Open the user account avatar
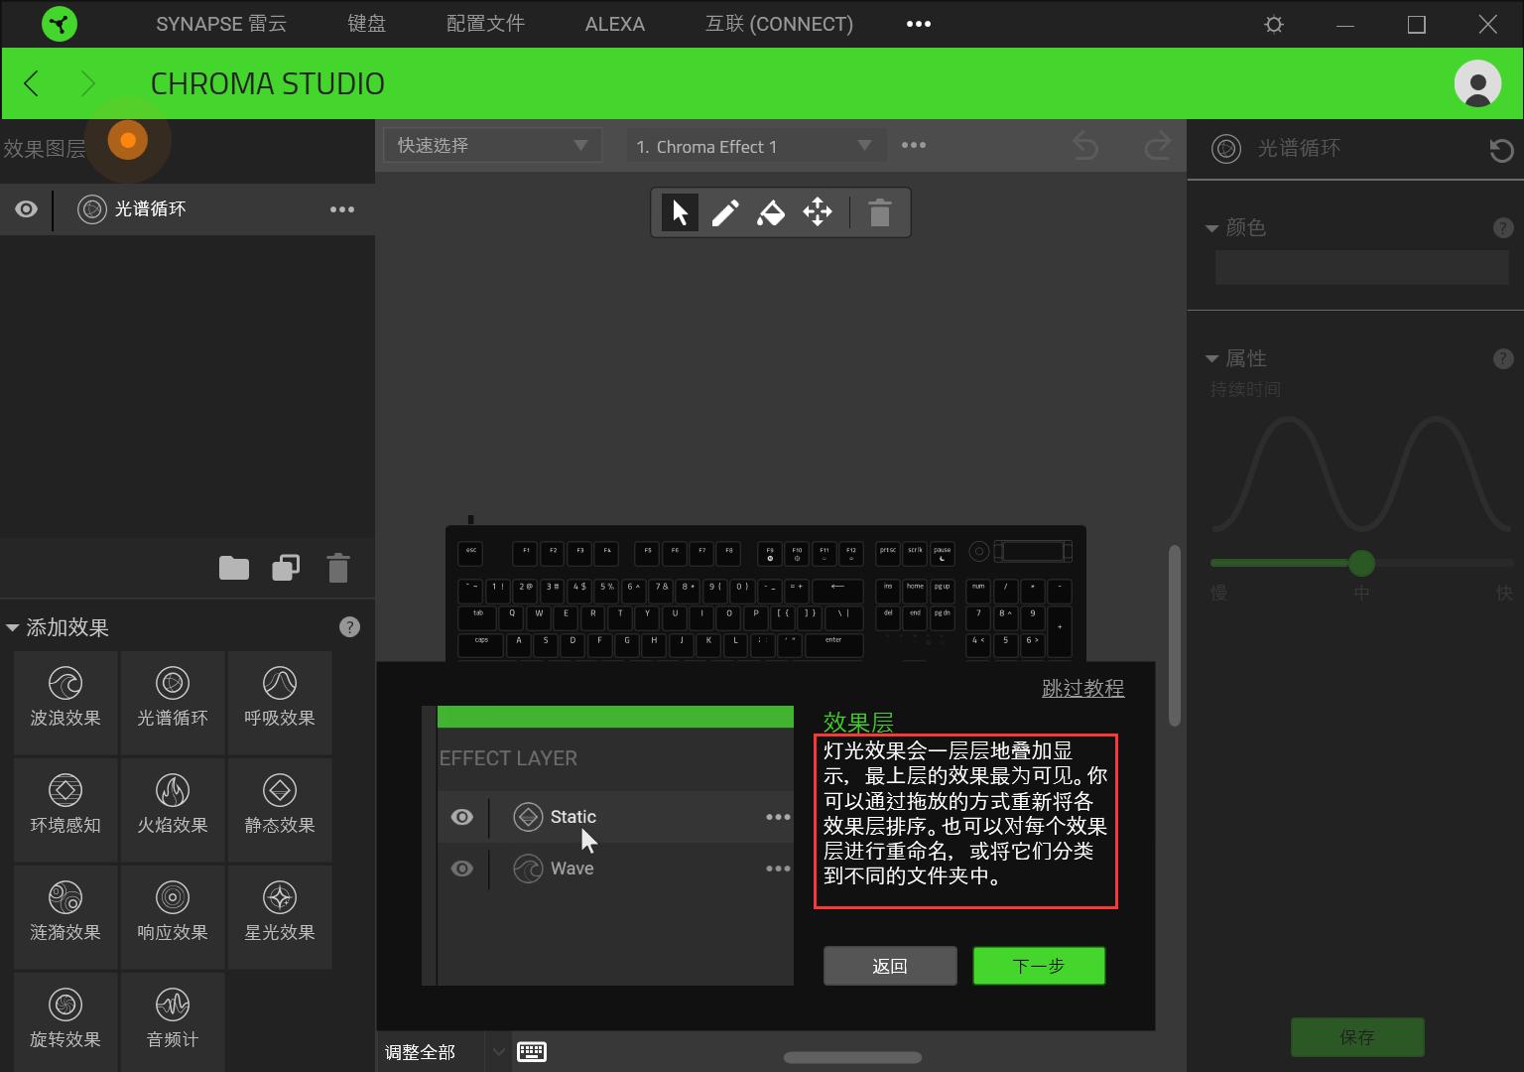 click(x=1477, y=83)
